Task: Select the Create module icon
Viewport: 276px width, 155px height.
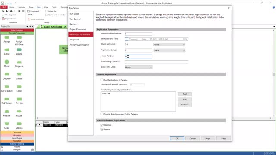Action: (19, 50)
